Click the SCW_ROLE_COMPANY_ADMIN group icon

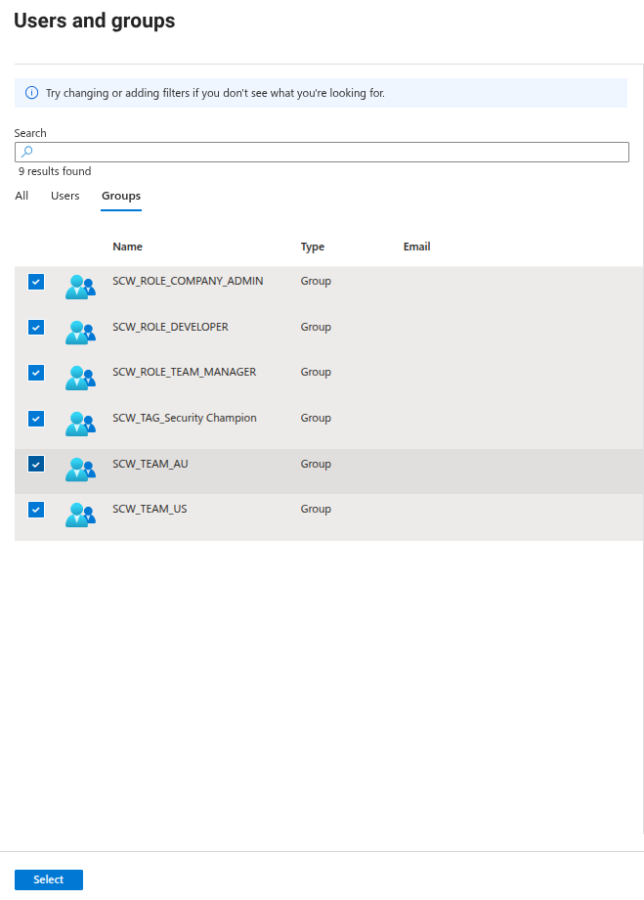(x=80, y=287)
